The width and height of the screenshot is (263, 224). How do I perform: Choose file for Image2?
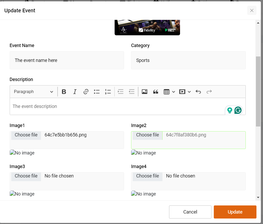[x=148, y=135]
